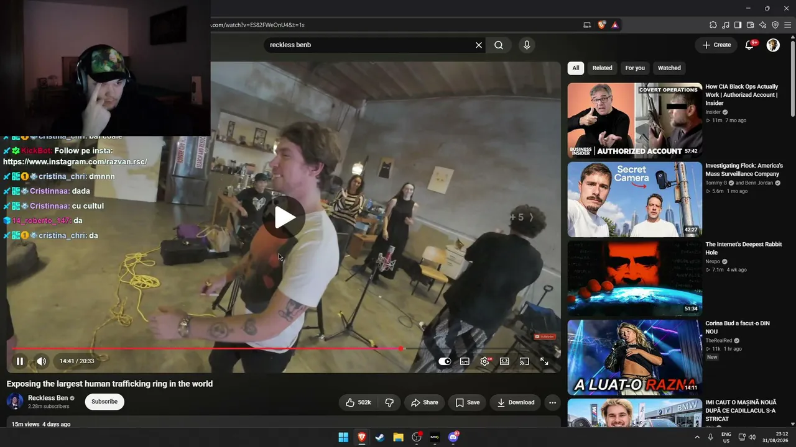
Task: Save the video to a playlist
Action: [x=467, y=402]
